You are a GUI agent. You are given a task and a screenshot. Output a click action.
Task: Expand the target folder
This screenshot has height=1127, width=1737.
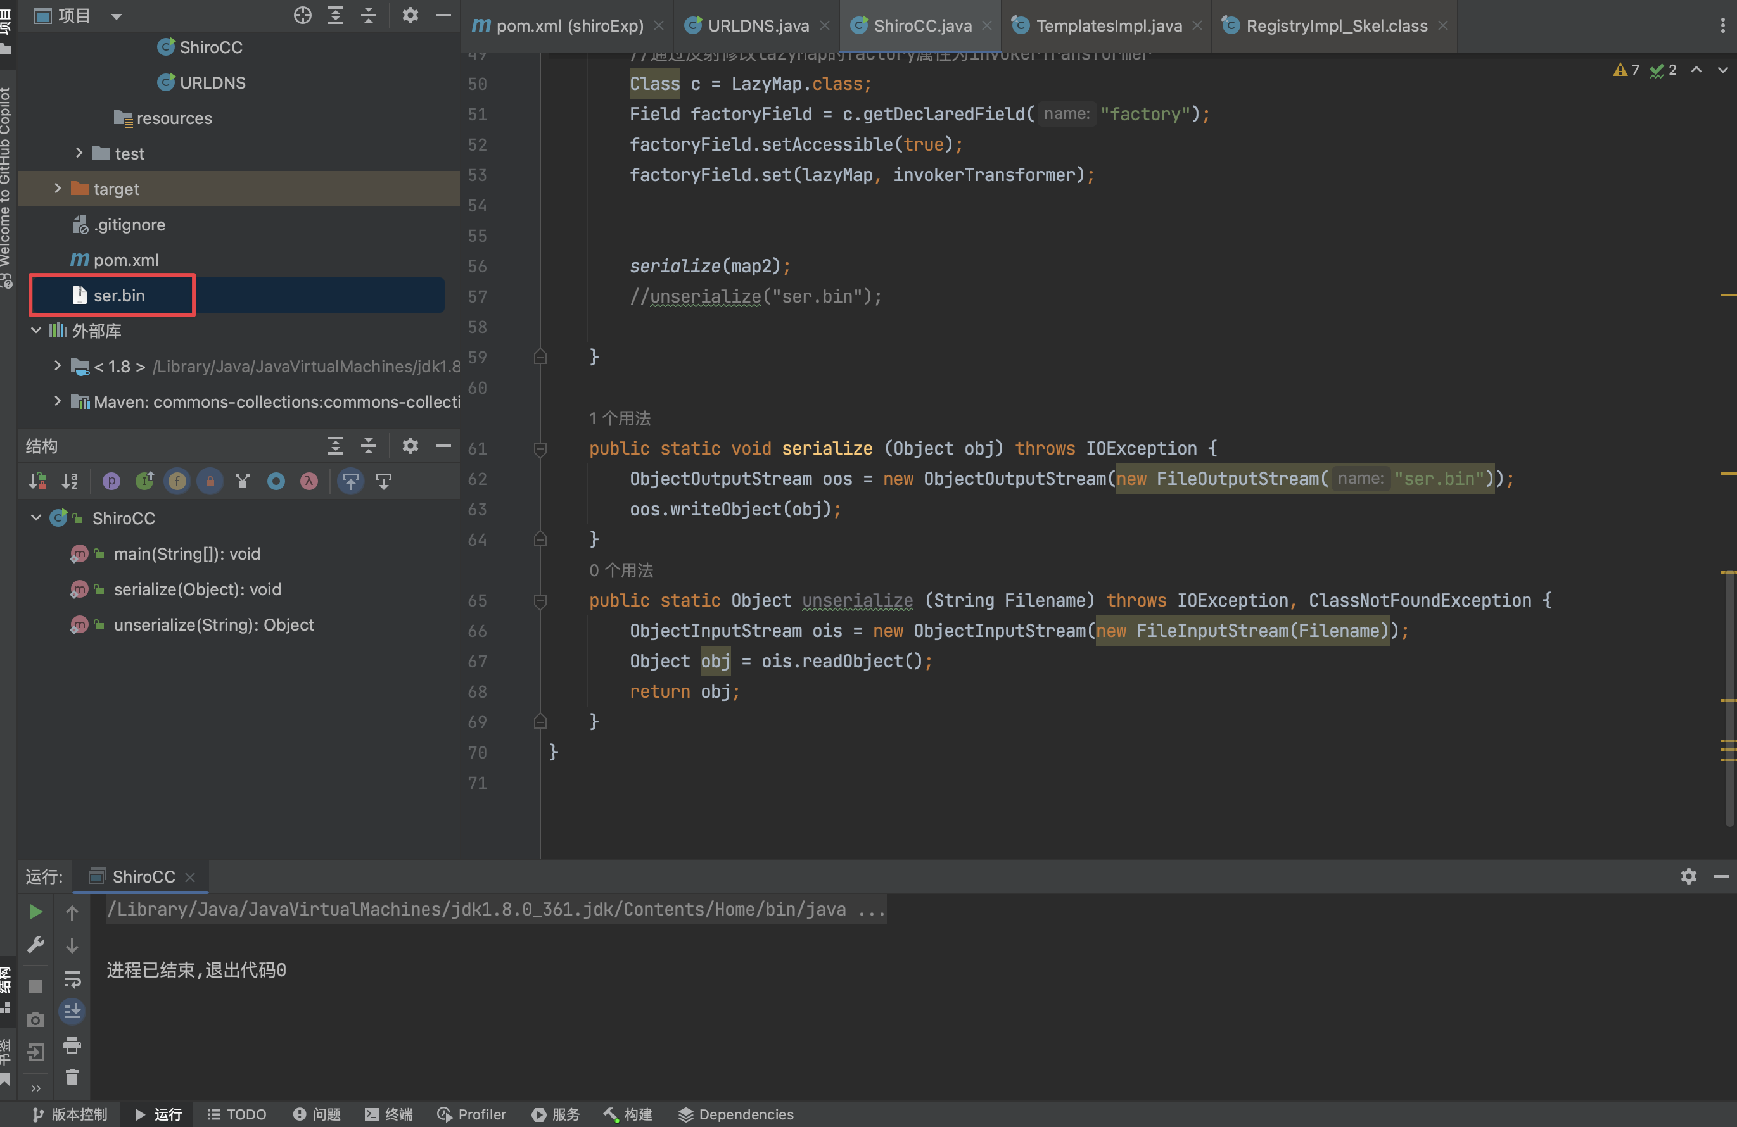58,188
